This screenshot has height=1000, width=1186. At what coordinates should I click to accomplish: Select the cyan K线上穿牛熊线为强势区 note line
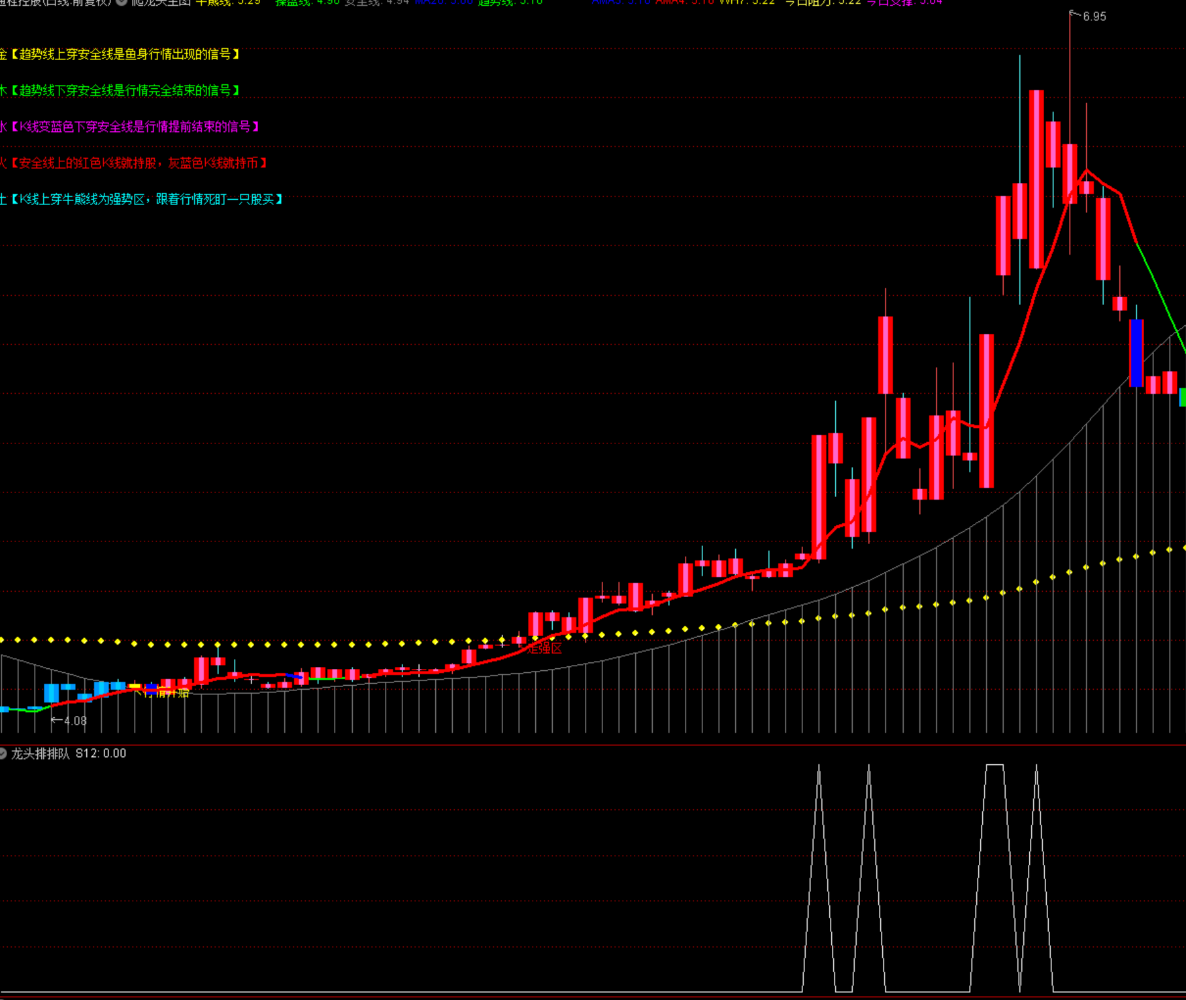(x=141, y=199)
